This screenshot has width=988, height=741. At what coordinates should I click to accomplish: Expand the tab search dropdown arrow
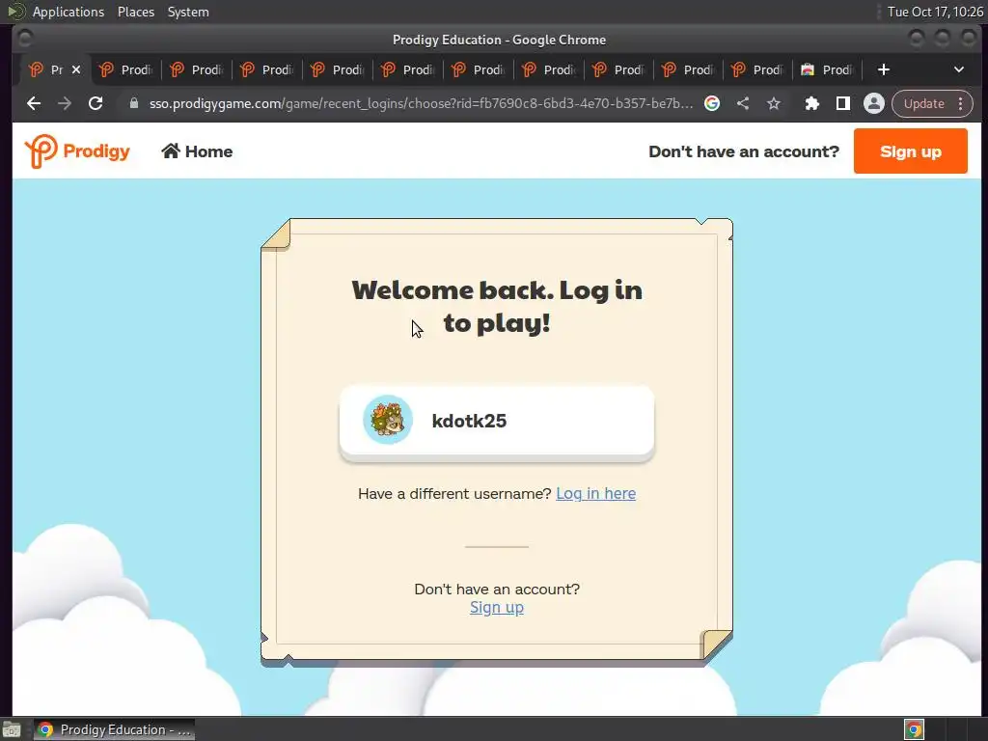point(959,69)
